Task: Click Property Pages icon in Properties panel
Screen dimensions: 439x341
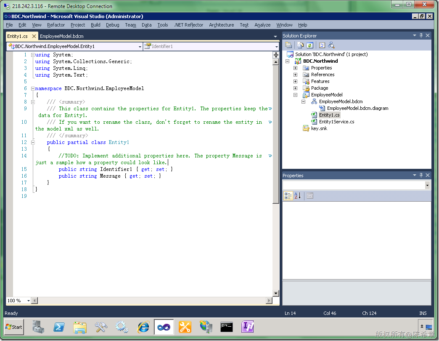Action: point(309,196)
